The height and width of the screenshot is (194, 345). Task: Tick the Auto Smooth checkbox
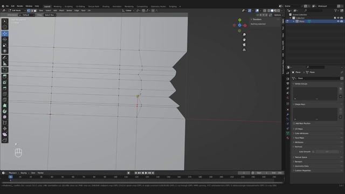click(x=313, y=152)
